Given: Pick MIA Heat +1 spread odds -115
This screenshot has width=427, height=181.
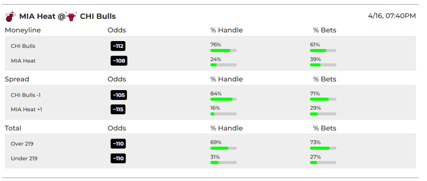Looking at the screenshot, I should [118, 110].
